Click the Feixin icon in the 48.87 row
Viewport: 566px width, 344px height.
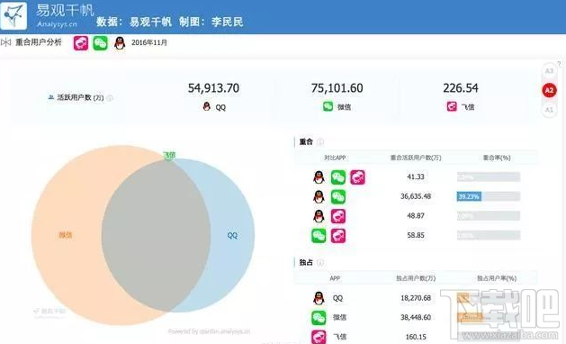click(338, 216)
